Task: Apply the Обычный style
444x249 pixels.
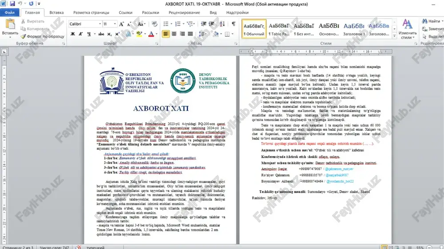Action: tap(254, 29)
